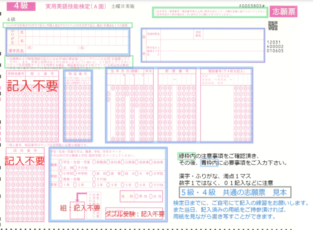Screen dimensions: 313x230
Task: Click the pink 4級 level badge
Action: click(21, 6)
